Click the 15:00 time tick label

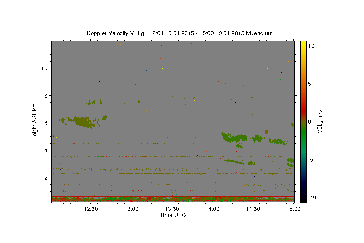pos(293,209)
